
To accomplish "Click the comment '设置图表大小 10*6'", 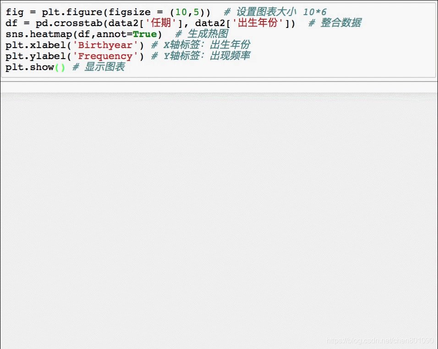I will pos(275,12).
